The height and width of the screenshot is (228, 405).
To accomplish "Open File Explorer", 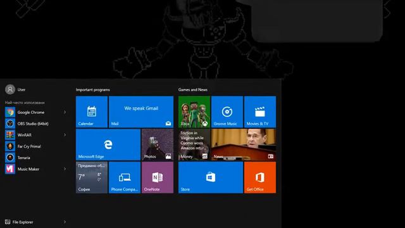I will tap(36, 222).
